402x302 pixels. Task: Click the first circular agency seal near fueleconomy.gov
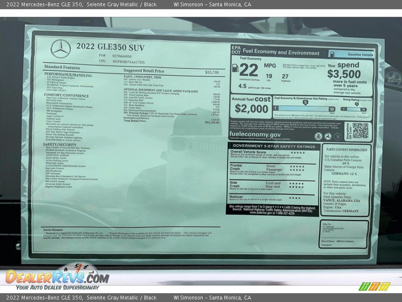318,136
